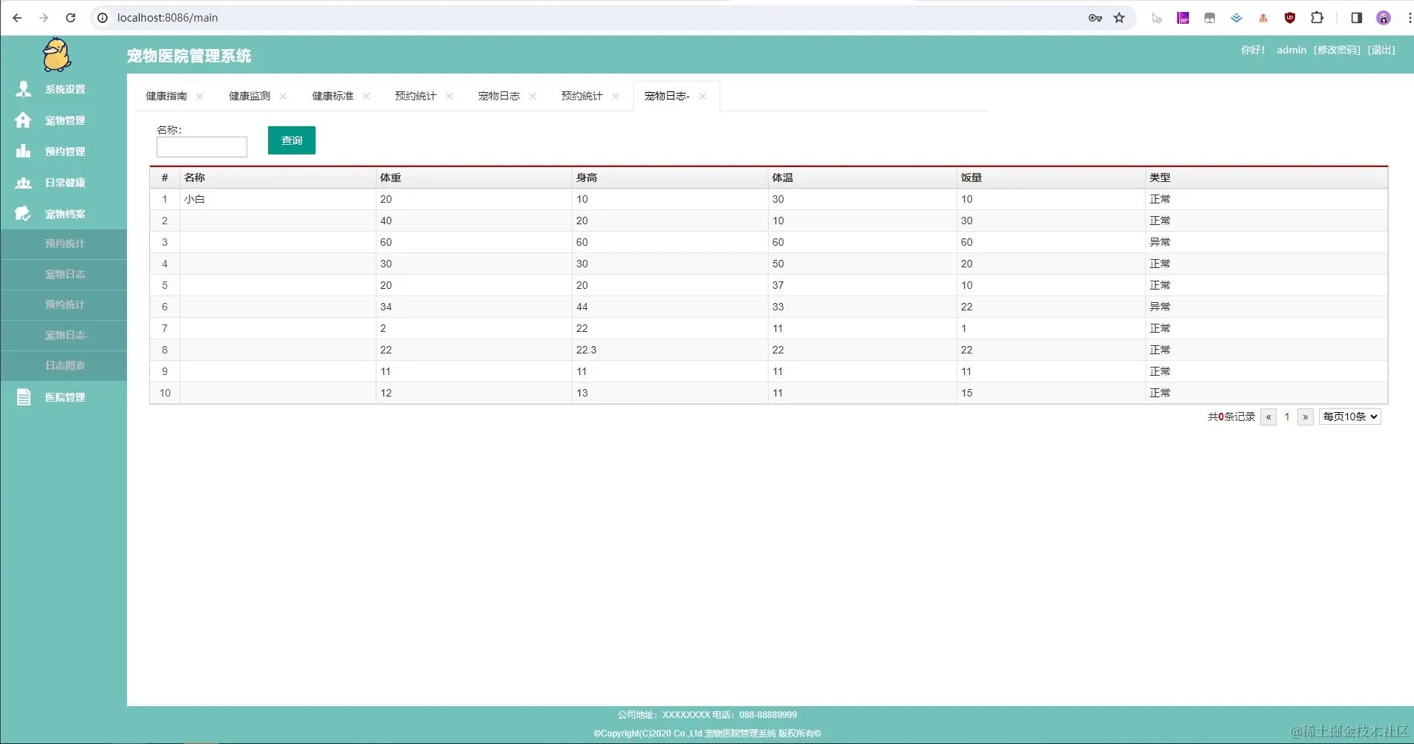The width and height of the screenshot is (1414, 744).
Task: Reload the page with the refresh icon
Action: [x=71, y=18]
